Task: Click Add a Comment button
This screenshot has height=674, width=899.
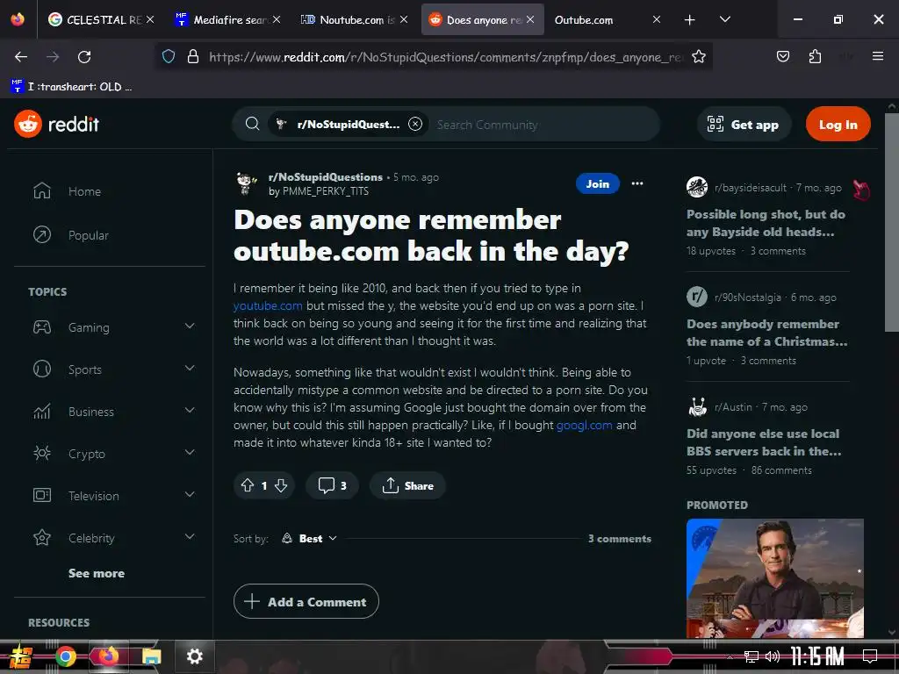Action: (x=306, y=601)
